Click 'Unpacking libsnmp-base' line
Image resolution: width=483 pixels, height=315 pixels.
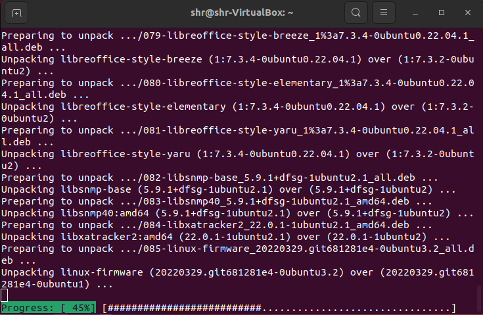pyautogui.click(x=228, y=189)
